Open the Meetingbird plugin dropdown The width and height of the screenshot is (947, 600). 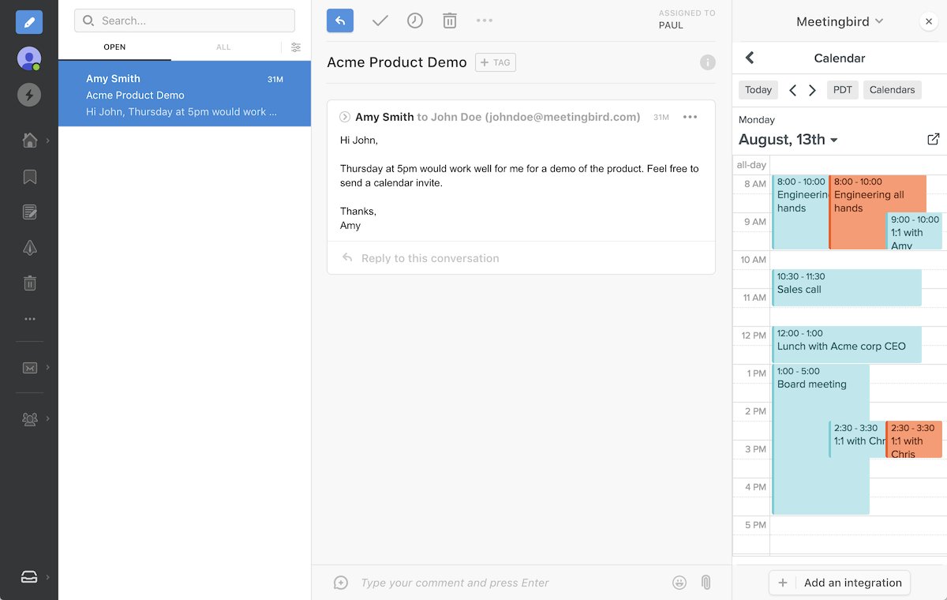[x=840, y=22]
